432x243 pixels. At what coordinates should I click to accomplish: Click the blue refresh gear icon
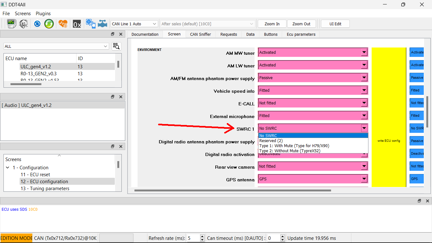37,23
